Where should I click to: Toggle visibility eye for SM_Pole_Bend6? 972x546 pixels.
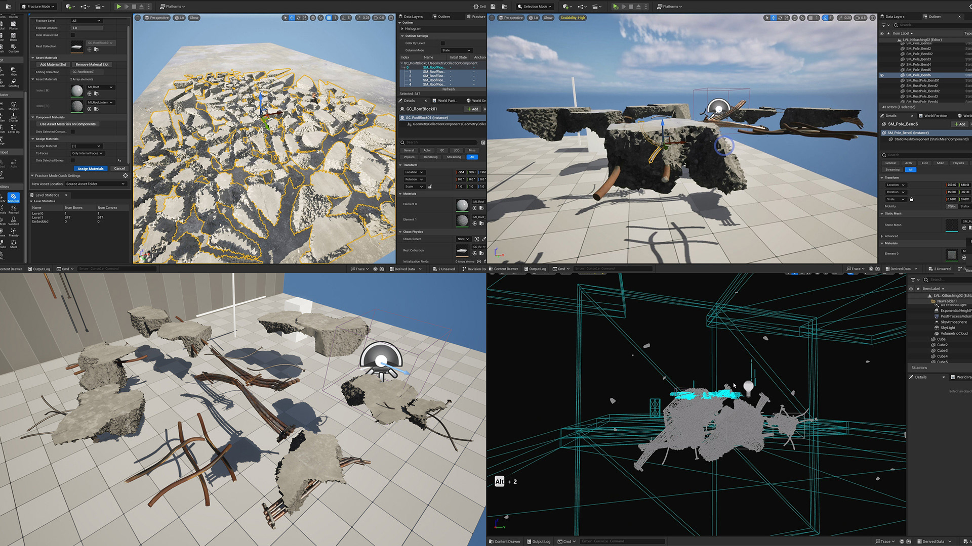[881, 75]
